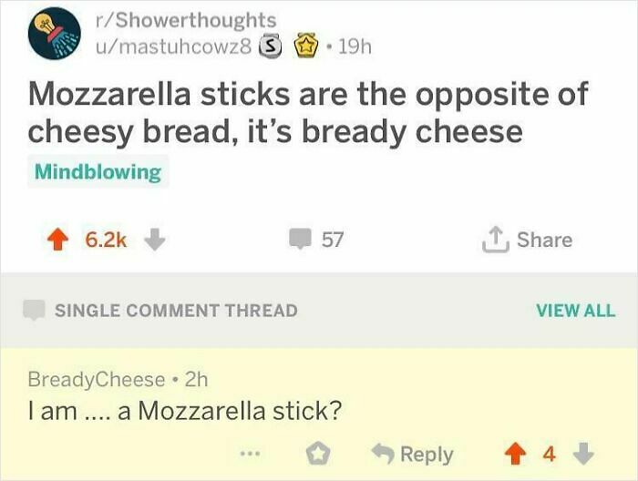
Task: Click the Single Comment Thread header
Action: coord(175,310)
